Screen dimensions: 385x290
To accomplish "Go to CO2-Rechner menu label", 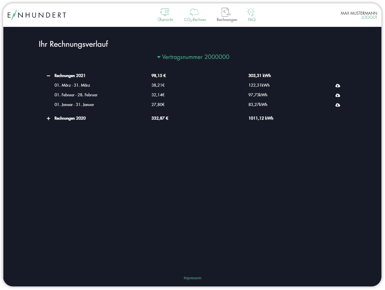I will (195, 20).
